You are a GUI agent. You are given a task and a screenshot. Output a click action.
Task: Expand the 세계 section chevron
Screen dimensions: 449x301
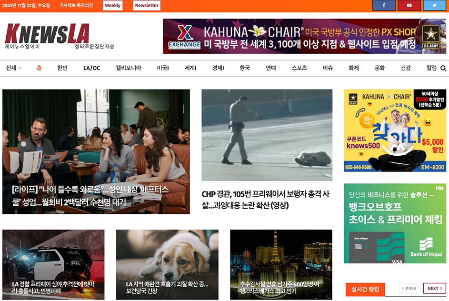pyautogui.click(x=196, y=68)
